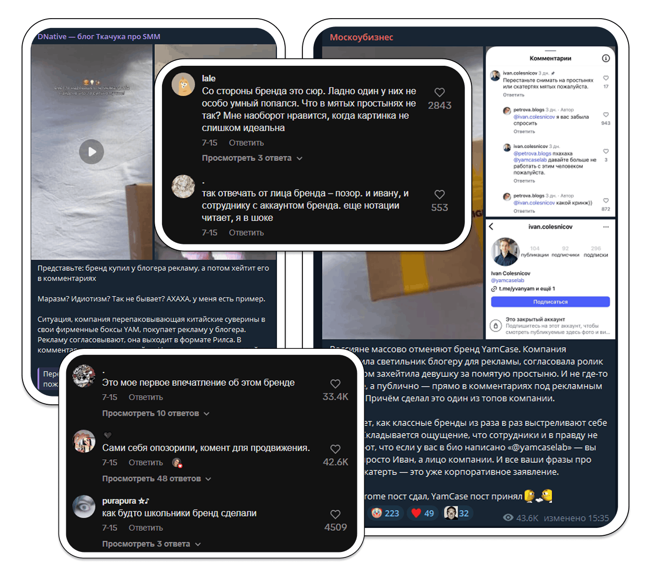Image resolution: width=651 pixels, height=577 pixels.
Task: Like purapura's comment with 4509 likes
Action: coord(335,514)
